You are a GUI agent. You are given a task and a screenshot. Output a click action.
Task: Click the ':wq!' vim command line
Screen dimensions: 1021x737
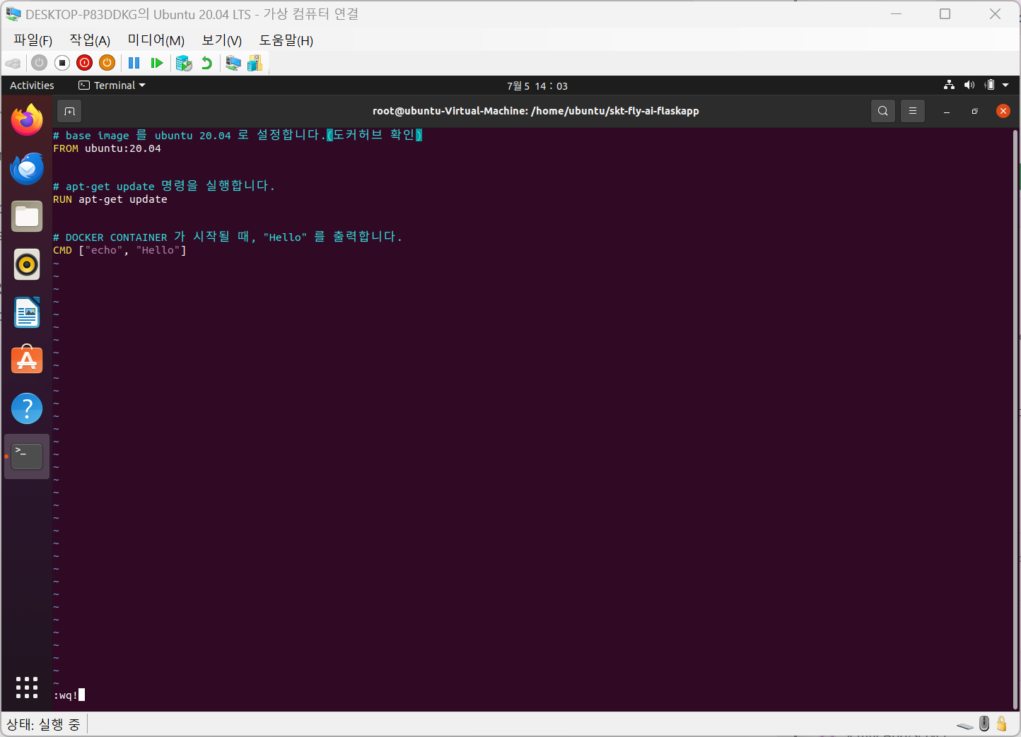66,695
